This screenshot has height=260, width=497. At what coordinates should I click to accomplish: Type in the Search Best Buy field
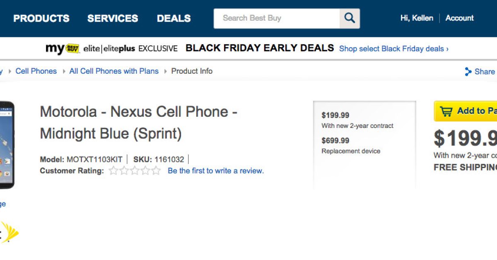pyautogui.click(x=277, y=18)
